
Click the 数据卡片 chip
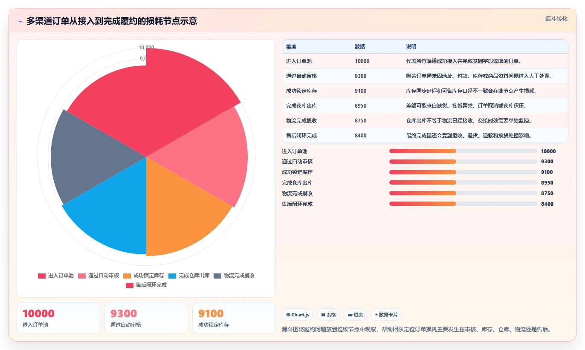(x=386, y=315)
